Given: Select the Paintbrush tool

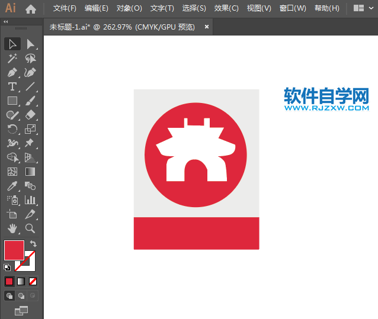Looking at the screenshot, I should click(30, 101).
